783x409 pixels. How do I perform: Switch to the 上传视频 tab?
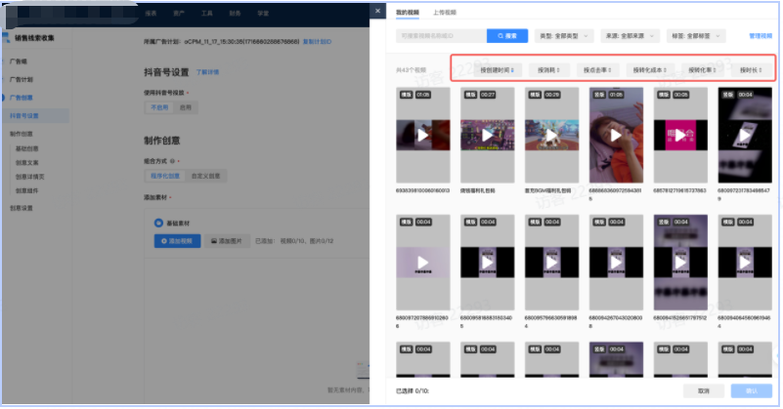(443, 12)
